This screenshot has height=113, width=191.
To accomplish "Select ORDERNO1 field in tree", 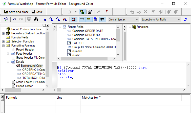I will (x=34, y=70).
